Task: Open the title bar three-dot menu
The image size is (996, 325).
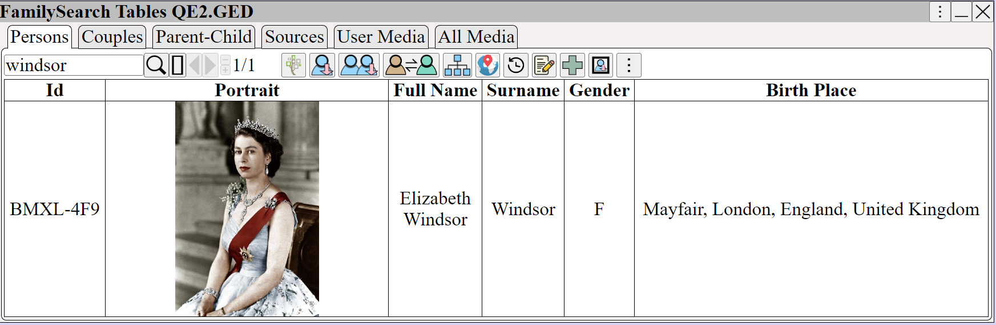Action: 940,11
